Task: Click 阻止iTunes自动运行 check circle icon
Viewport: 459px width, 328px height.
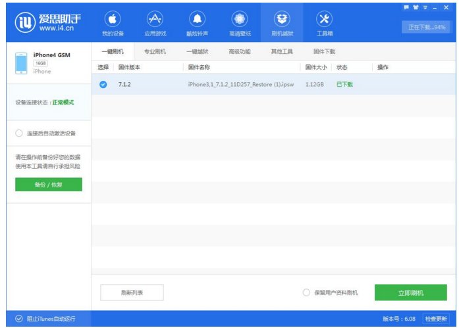Action: (18, 318)
